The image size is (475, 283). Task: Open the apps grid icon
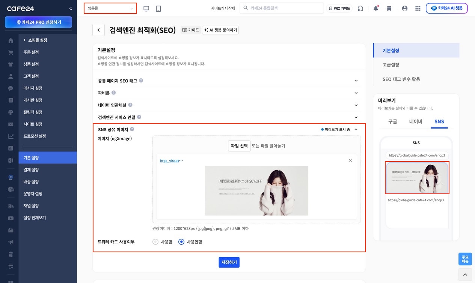(x=418, y=8)
